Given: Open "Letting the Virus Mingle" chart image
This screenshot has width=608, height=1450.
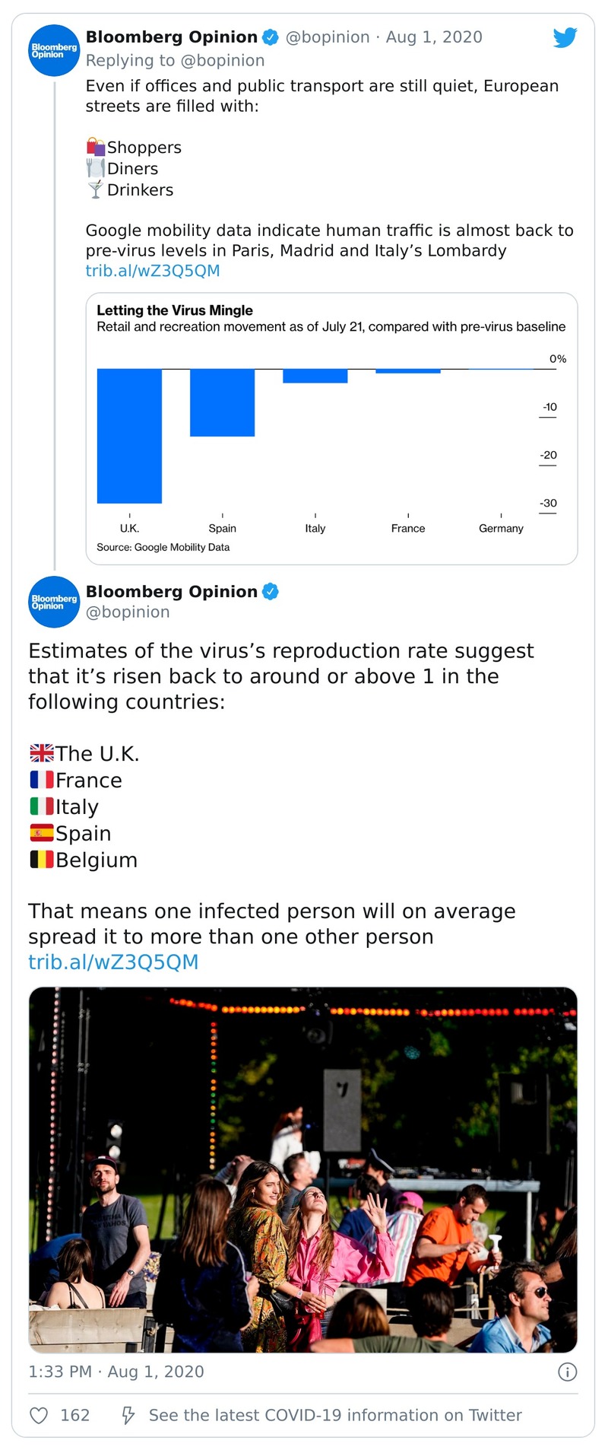Looking at the screenshot, I should (331, 428).
